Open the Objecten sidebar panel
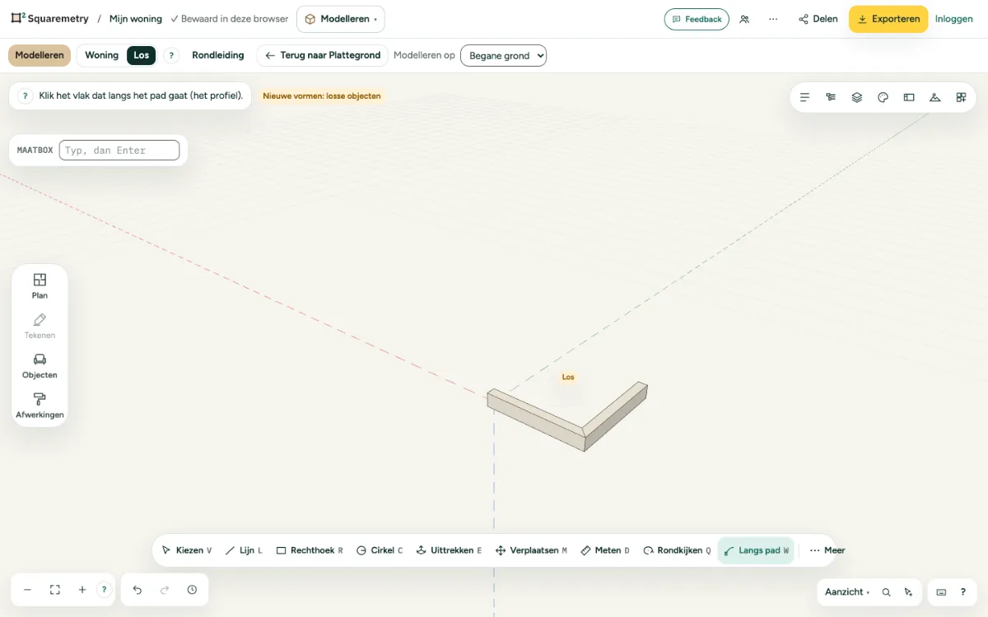 [40, 366]
